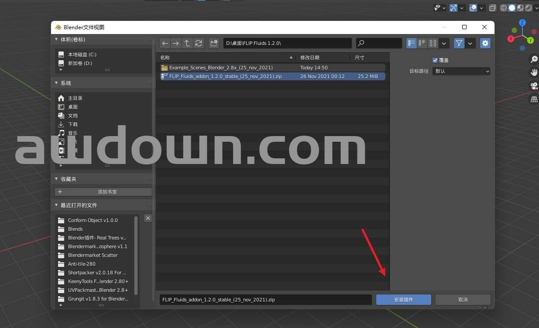Sort files by 修改日期 column header
The image size is (539, 328).
(x=310, y=58)
